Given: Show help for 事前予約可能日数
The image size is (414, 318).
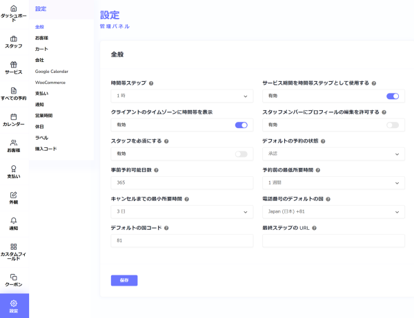Looking at the screenshot, I should 156,170.
